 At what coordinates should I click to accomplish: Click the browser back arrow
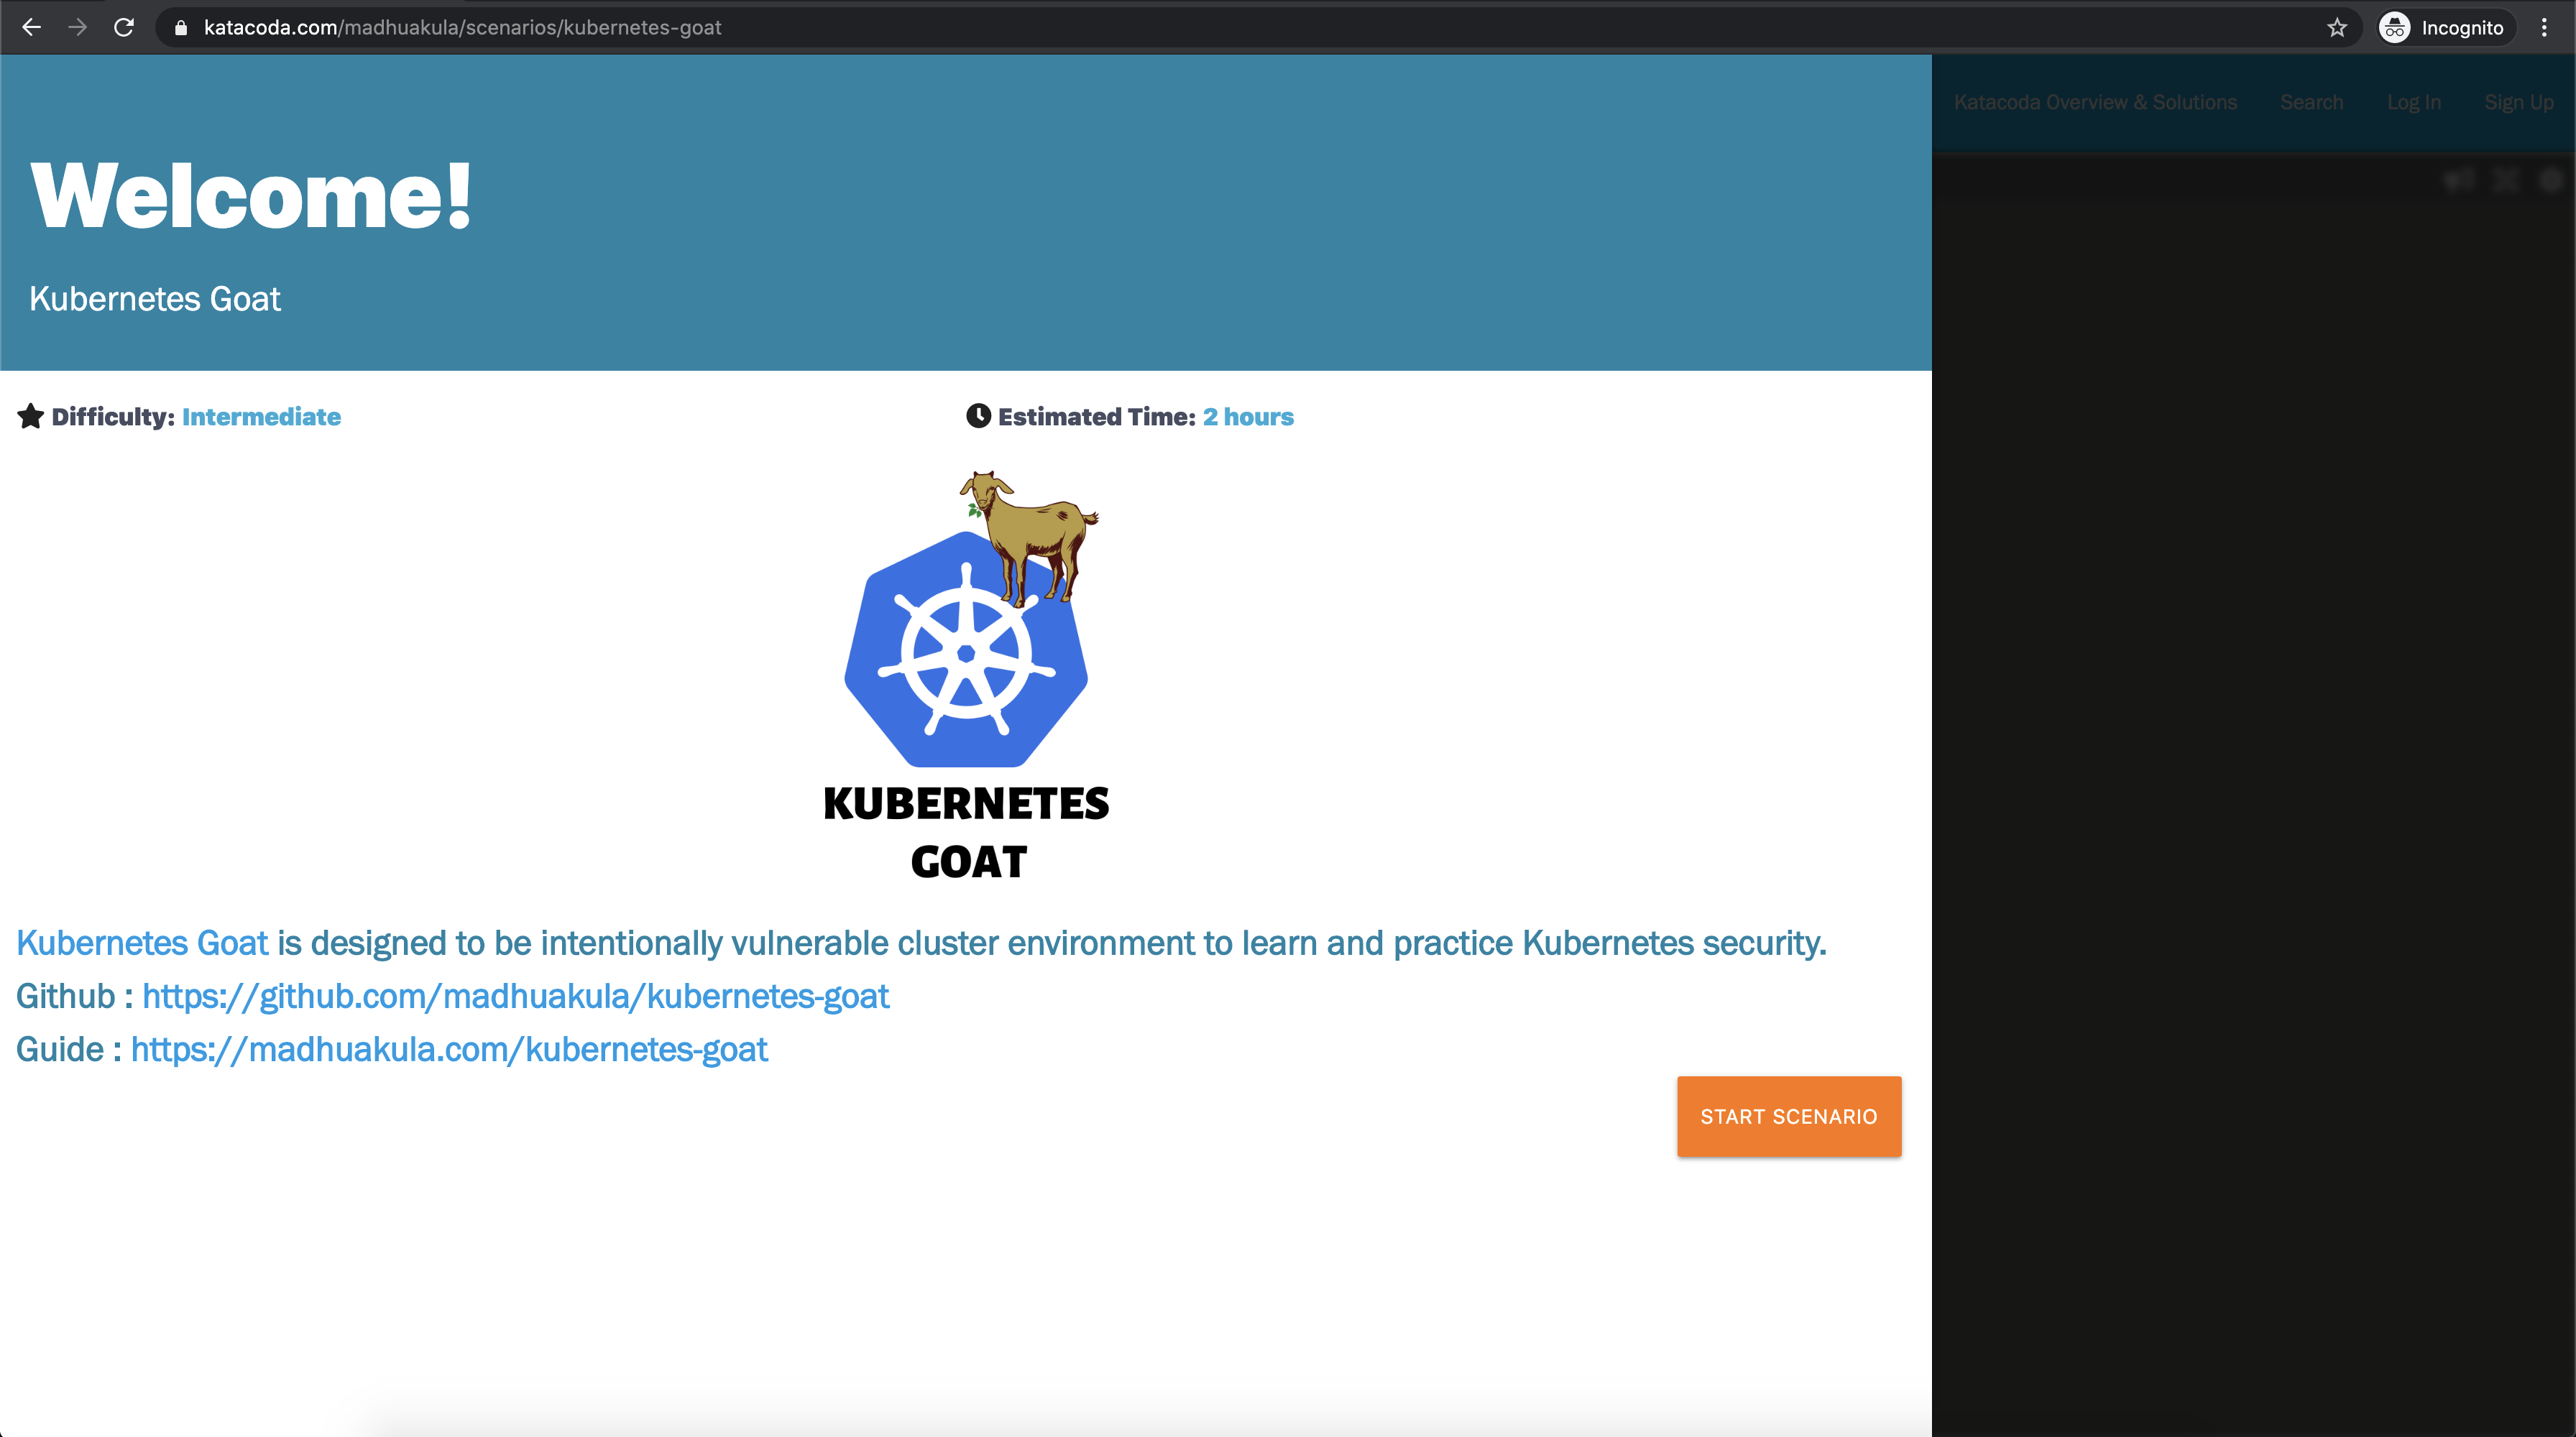(x=31, y=28)
